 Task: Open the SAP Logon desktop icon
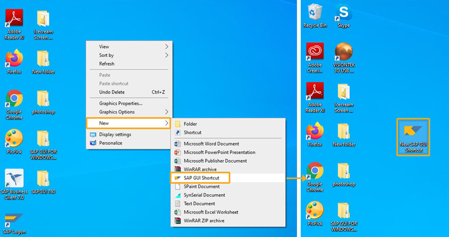(x=13, y=221)
